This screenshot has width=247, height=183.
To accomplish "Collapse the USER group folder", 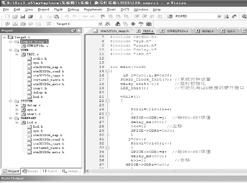I will [11, 50].
